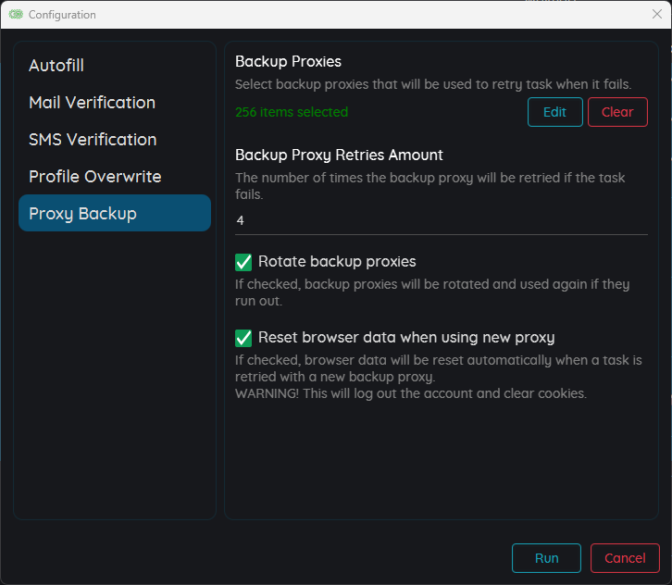This screenshot has width=672, height=585.
Task: Cancel the configuration dialog
Action: pos(625,558)
